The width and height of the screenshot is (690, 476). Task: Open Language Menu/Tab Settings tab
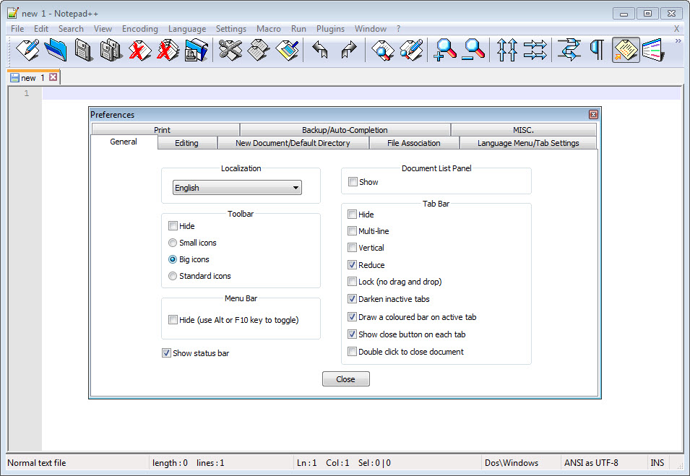click(x=528, y=143)
